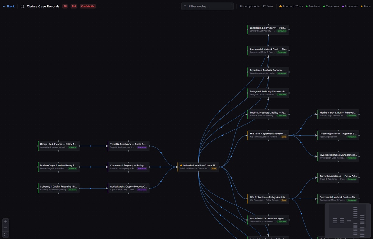Screen dimensions: 373x239
Task: Click the magnifier icon in the filter box
Action: (185, 6)
